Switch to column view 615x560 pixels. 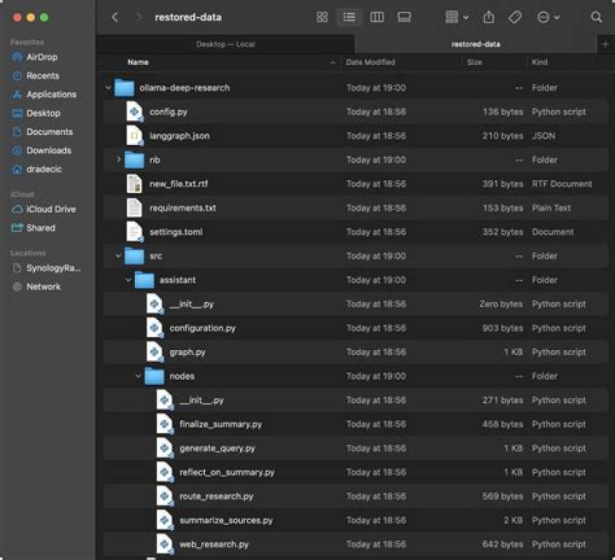pyautogui.click(x=377, y=17)
